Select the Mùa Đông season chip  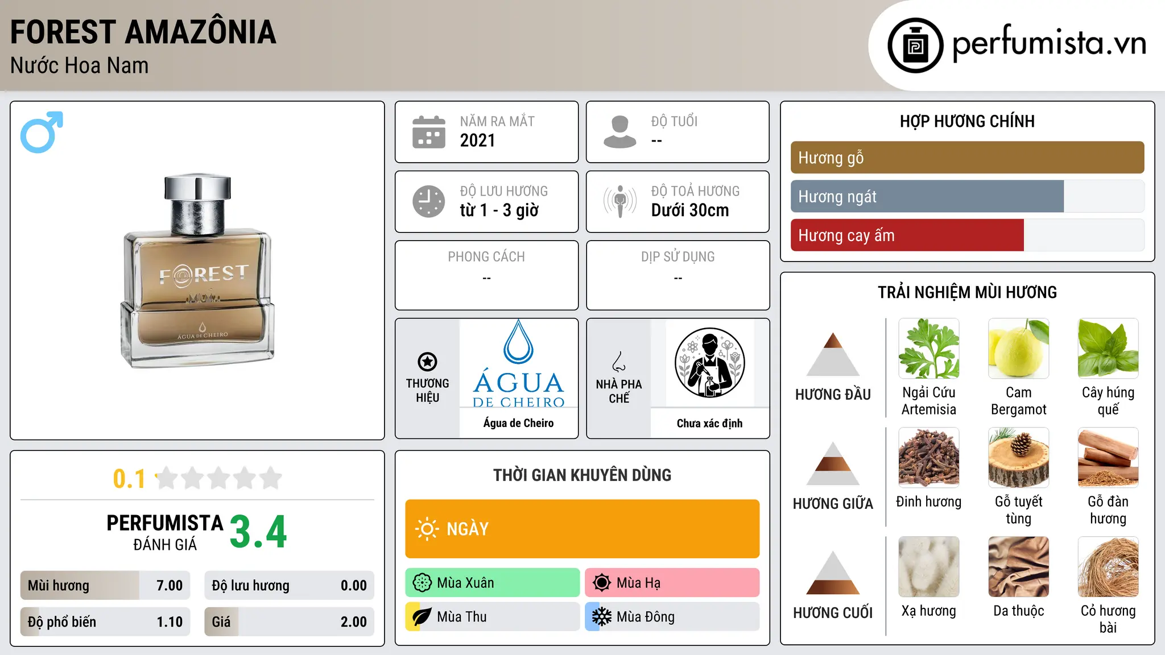coord(672,617)
